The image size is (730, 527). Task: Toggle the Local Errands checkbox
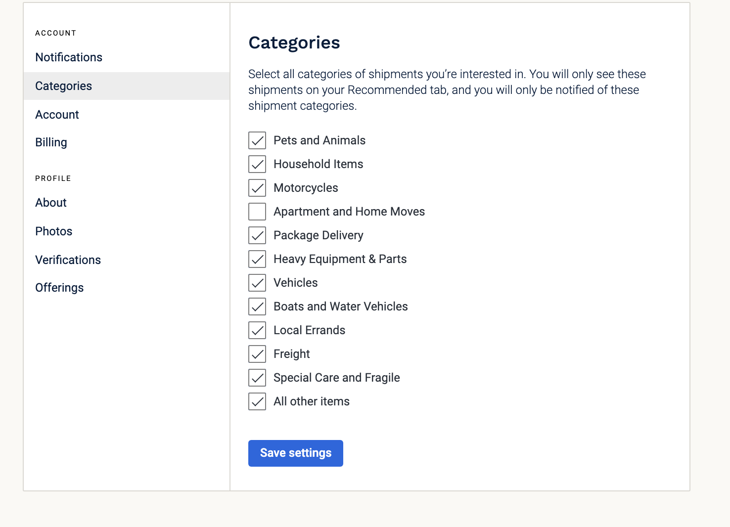point(257,330)
